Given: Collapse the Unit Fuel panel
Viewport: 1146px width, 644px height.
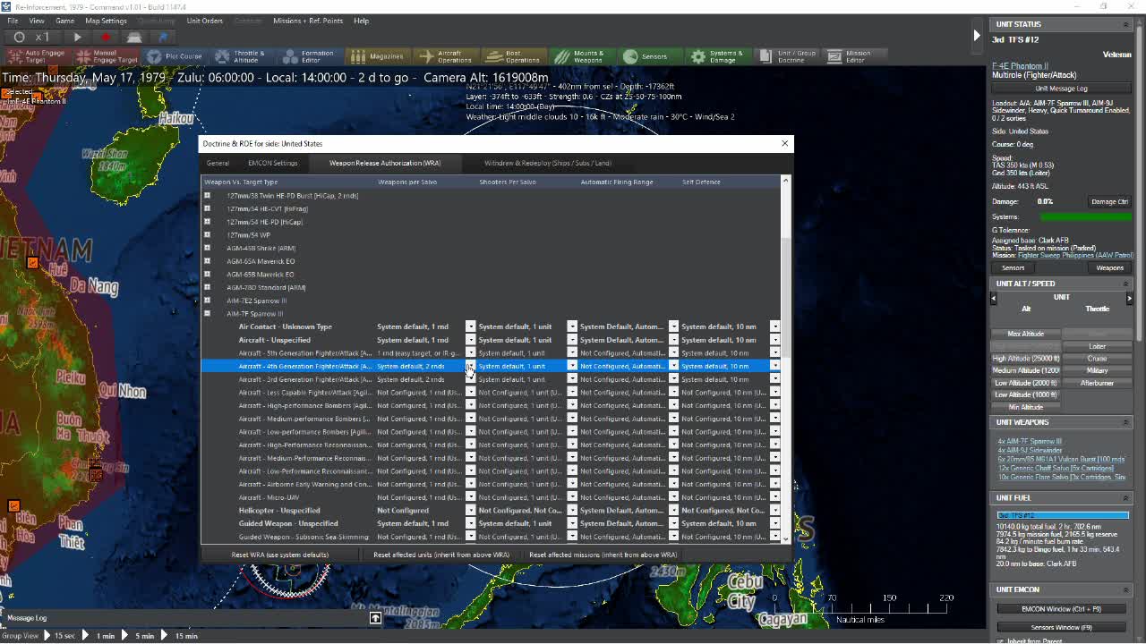Looking at the screenshot, I should pyautogui.click(x=1126, y=498).
